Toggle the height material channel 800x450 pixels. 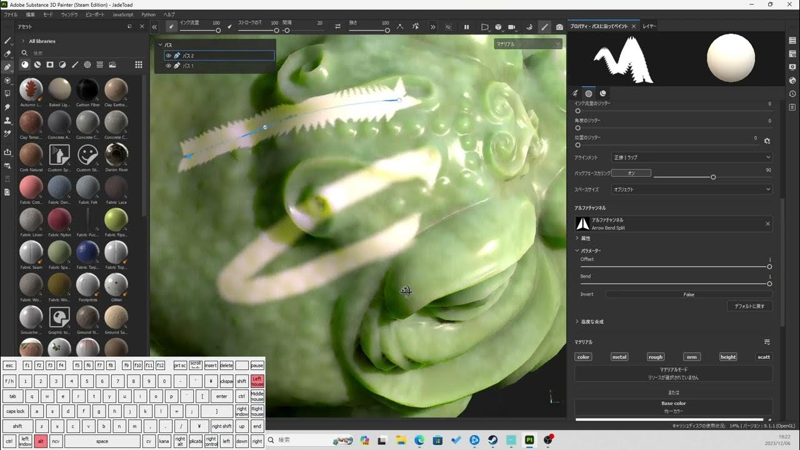point(728,357)
